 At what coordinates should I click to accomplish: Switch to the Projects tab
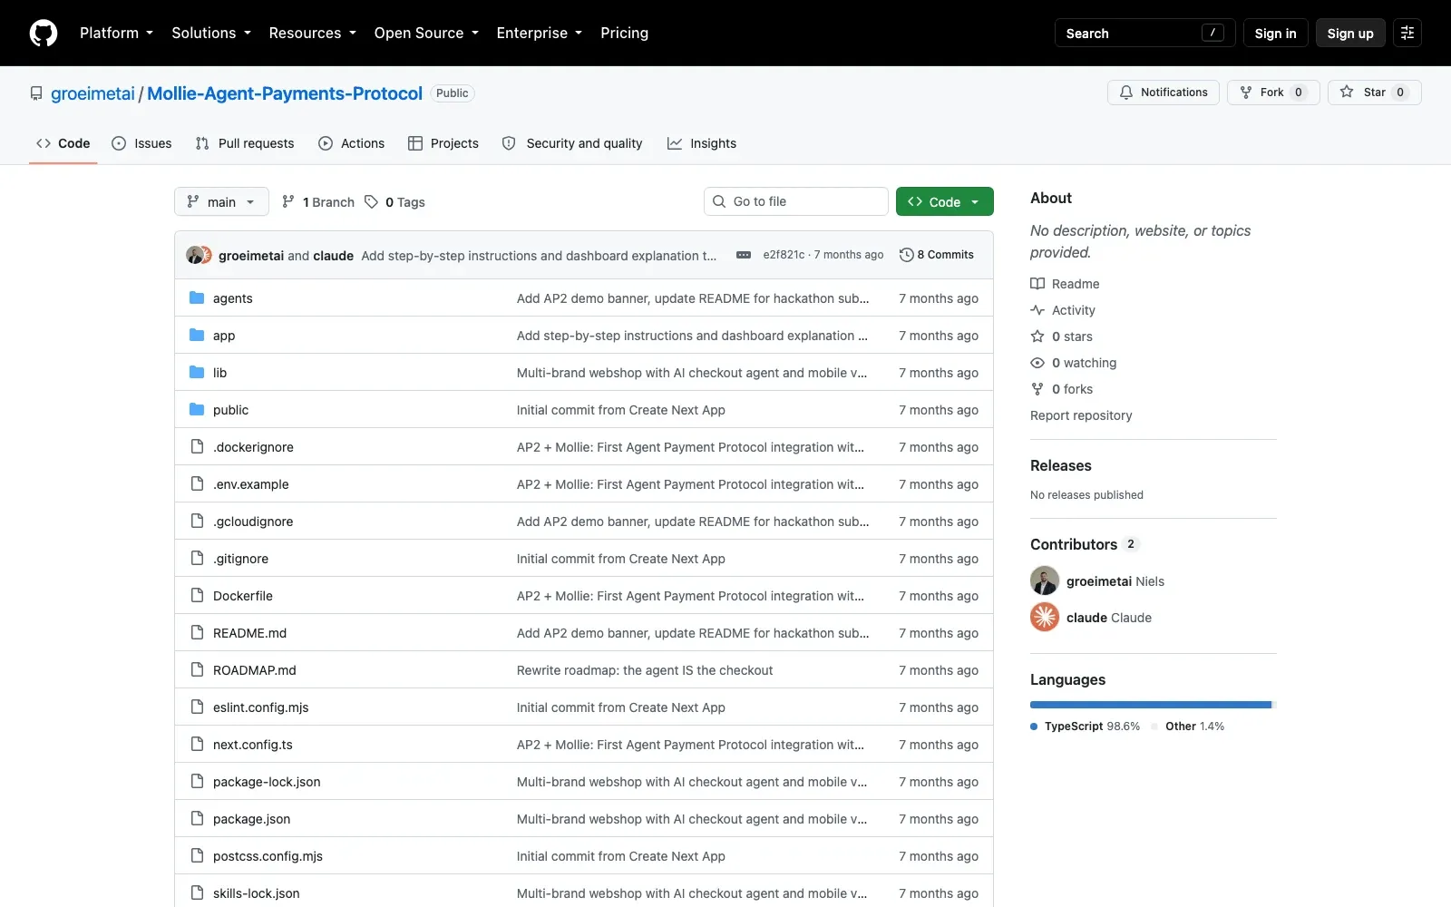coord(443,143)
